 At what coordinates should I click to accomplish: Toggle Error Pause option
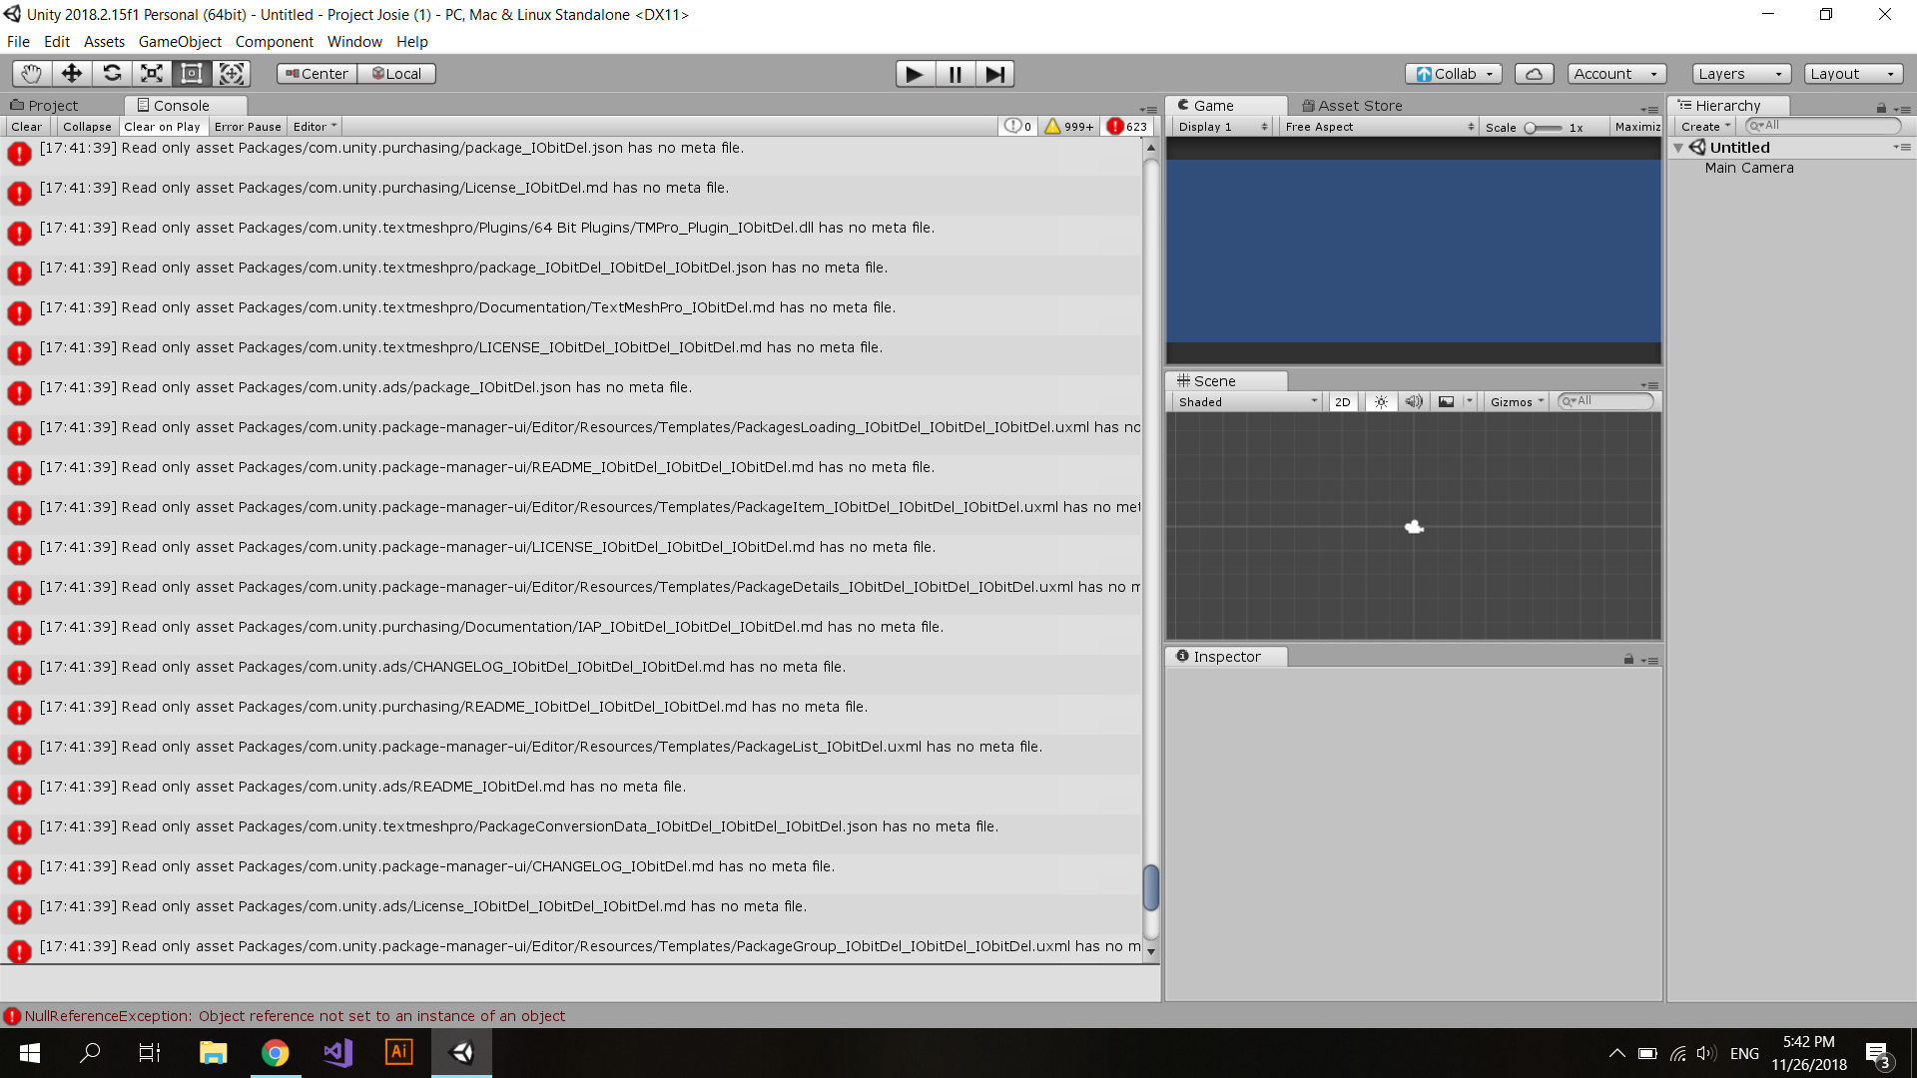(x=248, y=127)
